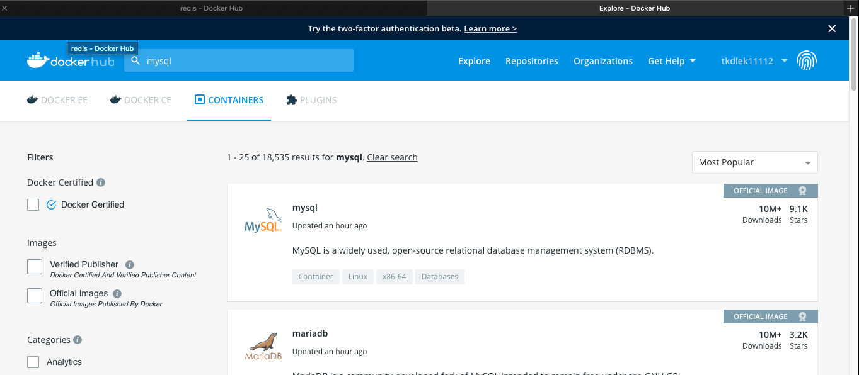Click the MySQL dolphin logo
The width and height of the screenshot is (859, 375).
tap(263, 220)
